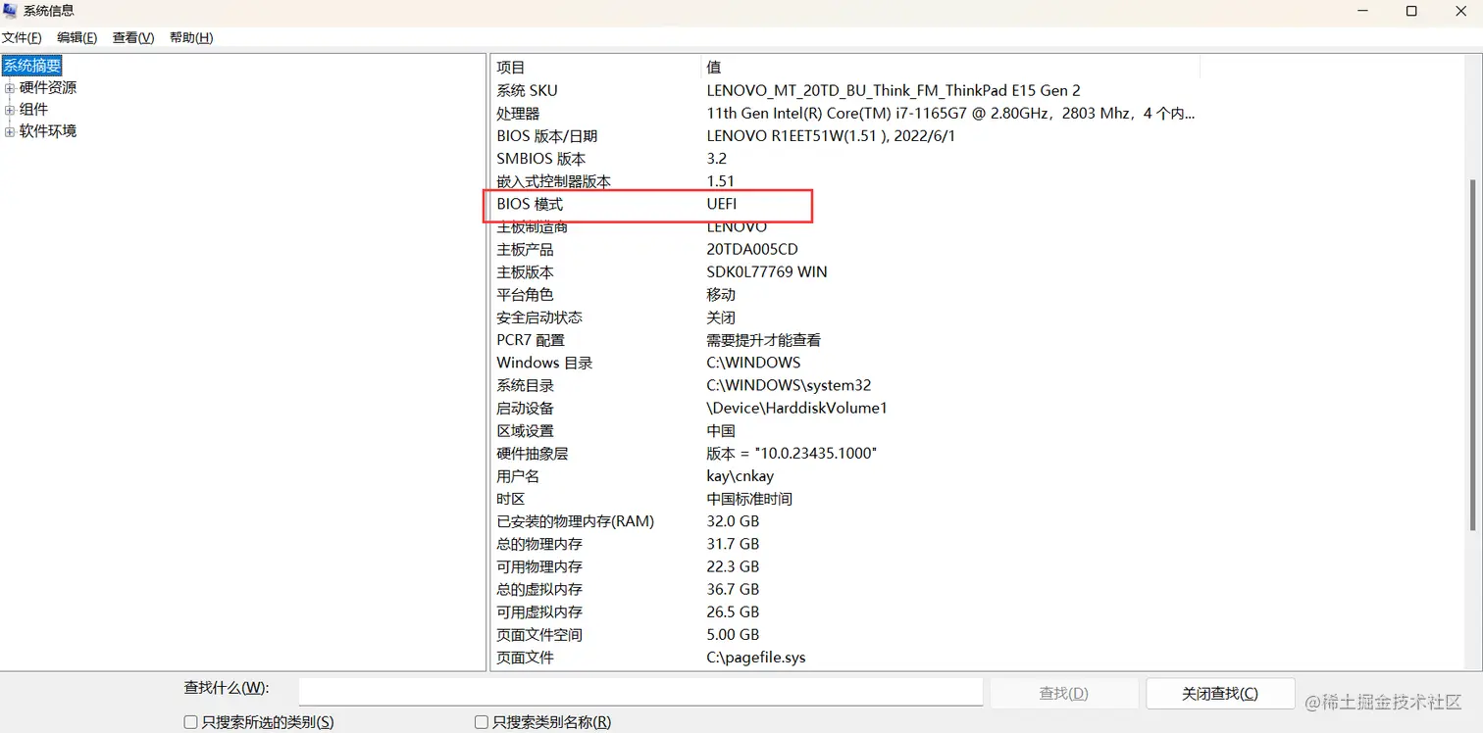Open the 文件(F) menu

tap(22, 37)
